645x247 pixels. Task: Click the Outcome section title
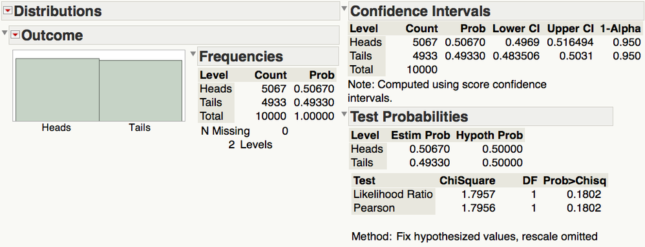(52, 35)
